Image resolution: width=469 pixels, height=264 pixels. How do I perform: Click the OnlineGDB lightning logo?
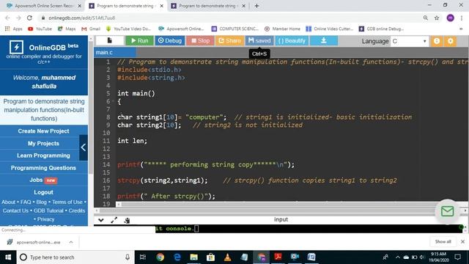16,47
